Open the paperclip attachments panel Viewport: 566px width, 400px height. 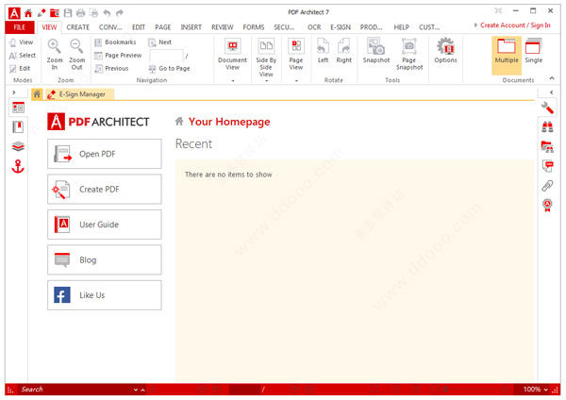(547, 186)
